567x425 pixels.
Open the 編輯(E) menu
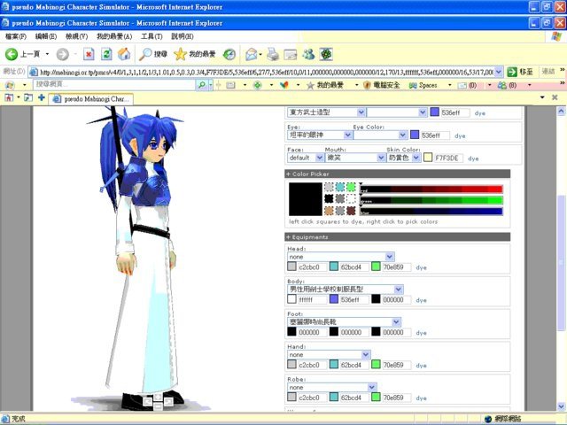tap(45, 36)
